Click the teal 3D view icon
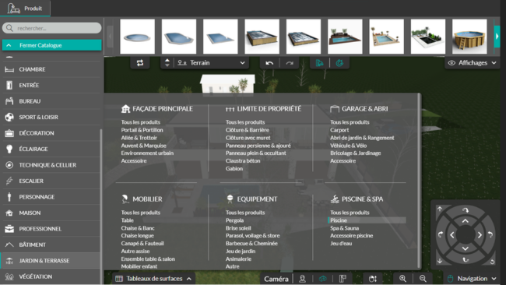 click(x=322, y=279)
